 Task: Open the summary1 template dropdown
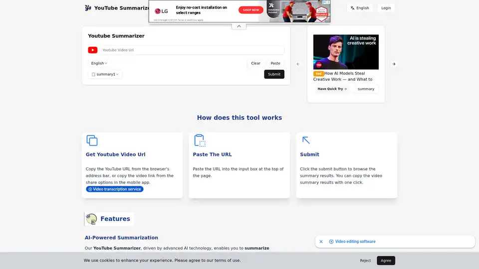pos(105,74)
